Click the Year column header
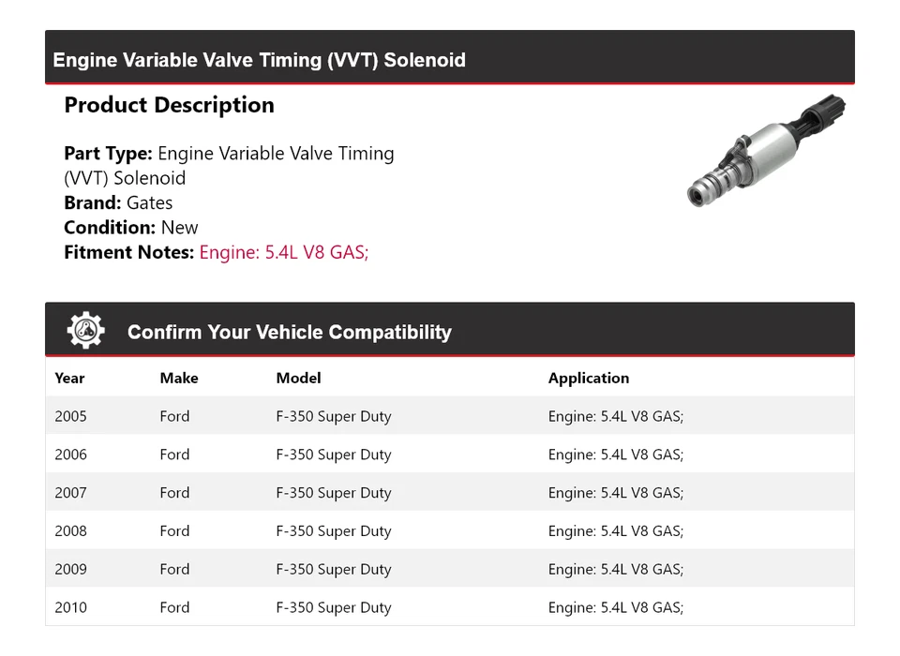Image resolution: width=900 pixels, height=656 pixels. coord(69,378)
